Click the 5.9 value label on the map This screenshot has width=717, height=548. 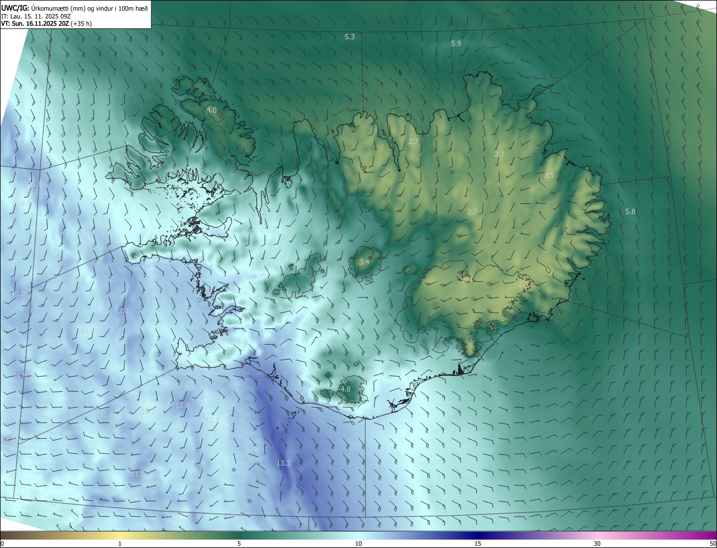tap(456, 43)
